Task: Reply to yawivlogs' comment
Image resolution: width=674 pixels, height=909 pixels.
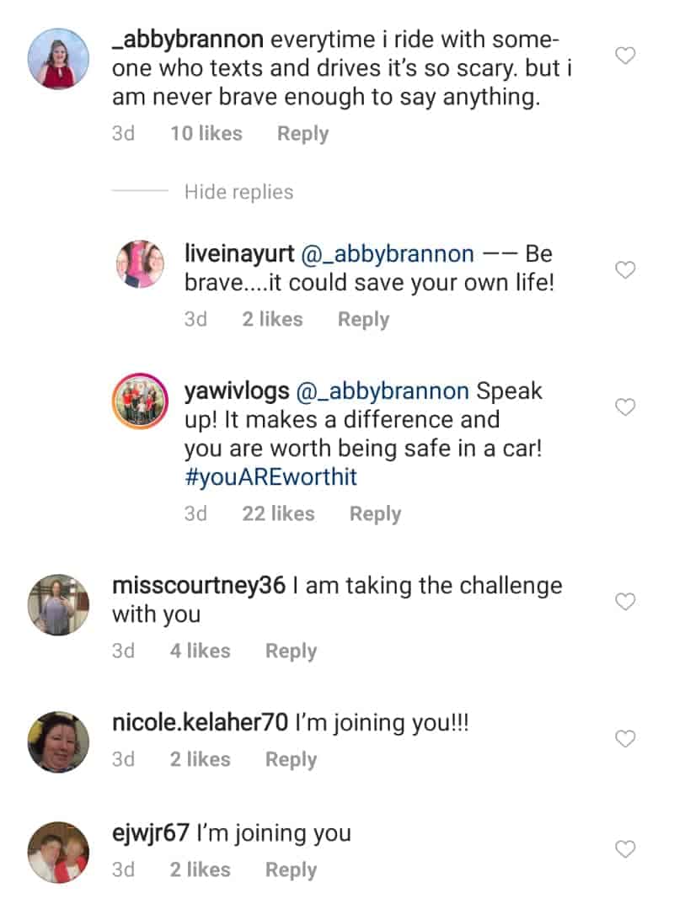Action: coord(375,514)
